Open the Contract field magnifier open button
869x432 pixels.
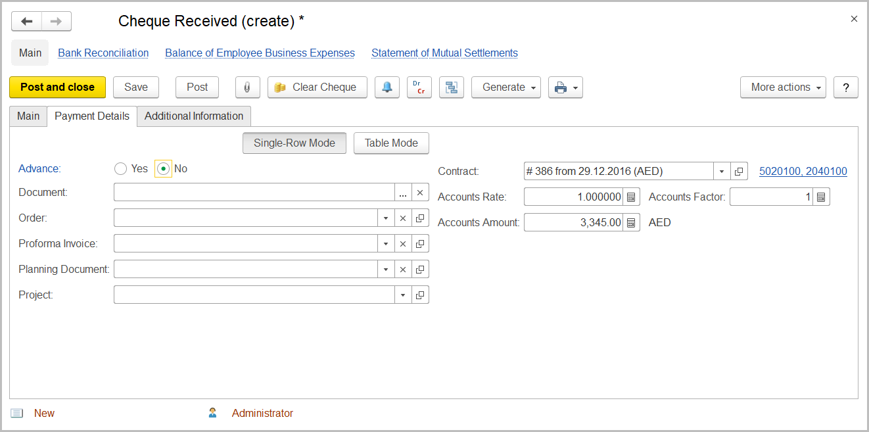(739, 170)
